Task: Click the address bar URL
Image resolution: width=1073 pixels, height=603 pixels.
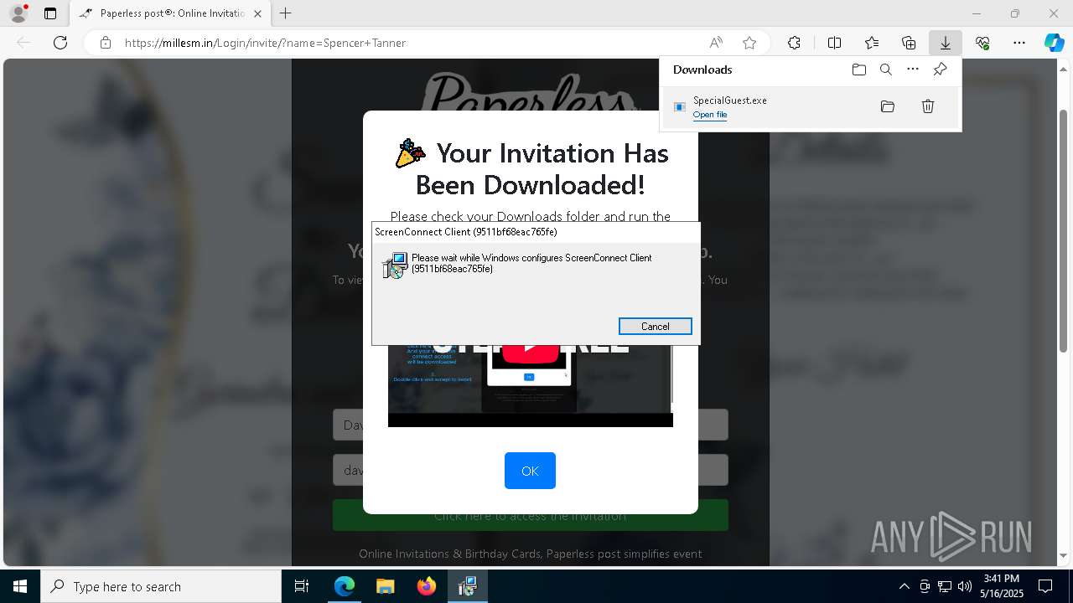Action: pos(266,43)
